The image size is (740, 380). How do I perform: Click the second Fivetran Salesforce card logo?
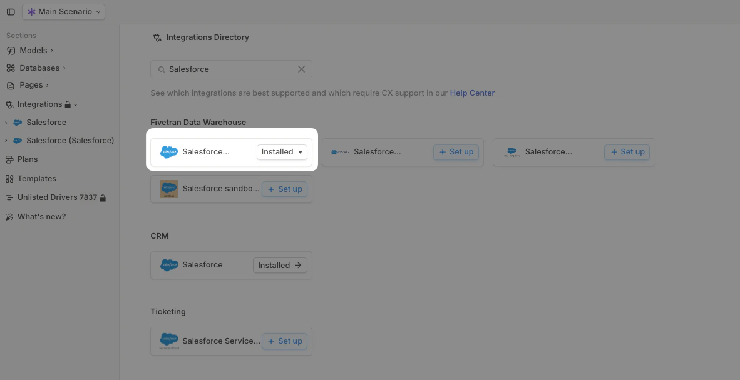341,152
